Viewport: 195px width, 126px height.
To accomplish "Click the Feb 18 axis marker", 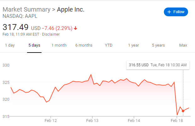I will click(177, 120).
